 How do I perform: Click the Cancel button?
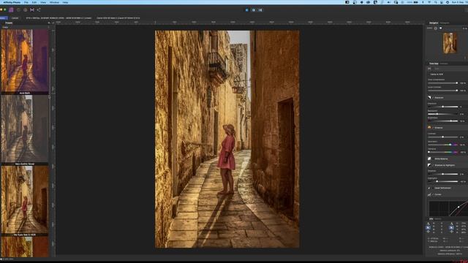pos(15,18)
